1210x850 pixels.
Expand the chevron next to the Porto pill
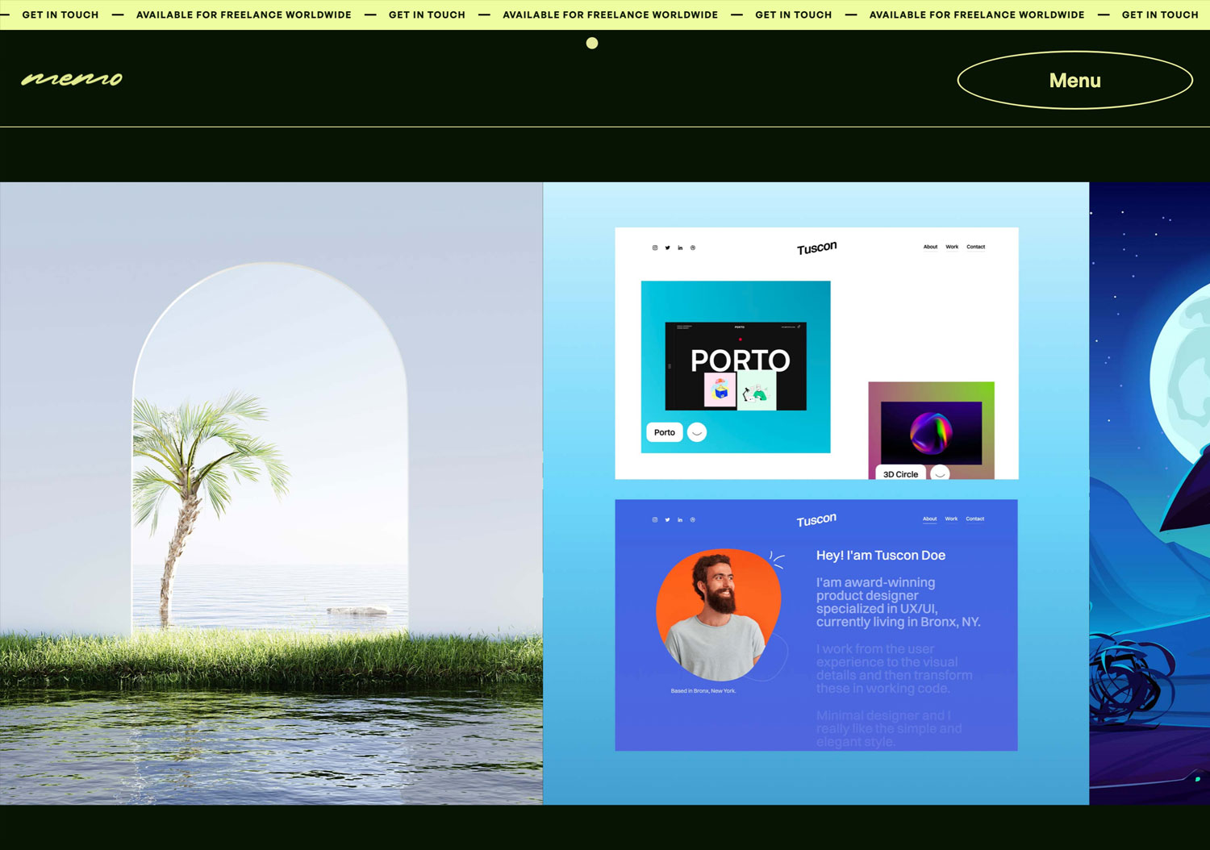click(x=697, y=432)
